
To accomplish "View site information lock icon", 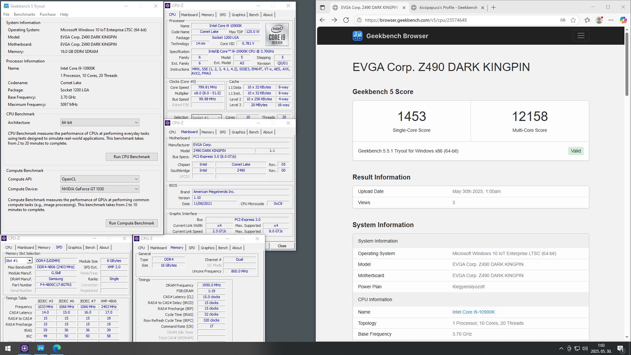I will pyautogui.click(x=359, y=20).
